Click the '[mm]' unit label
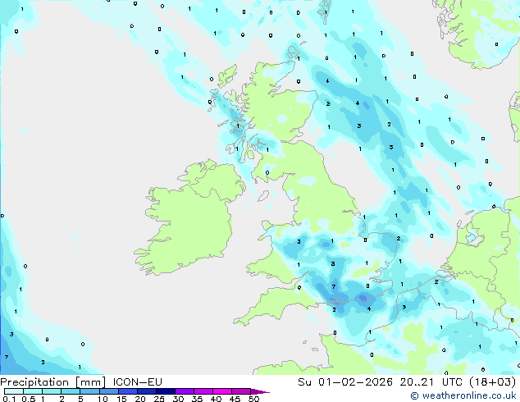Viewport: 520px width, 402px height. 90,382
